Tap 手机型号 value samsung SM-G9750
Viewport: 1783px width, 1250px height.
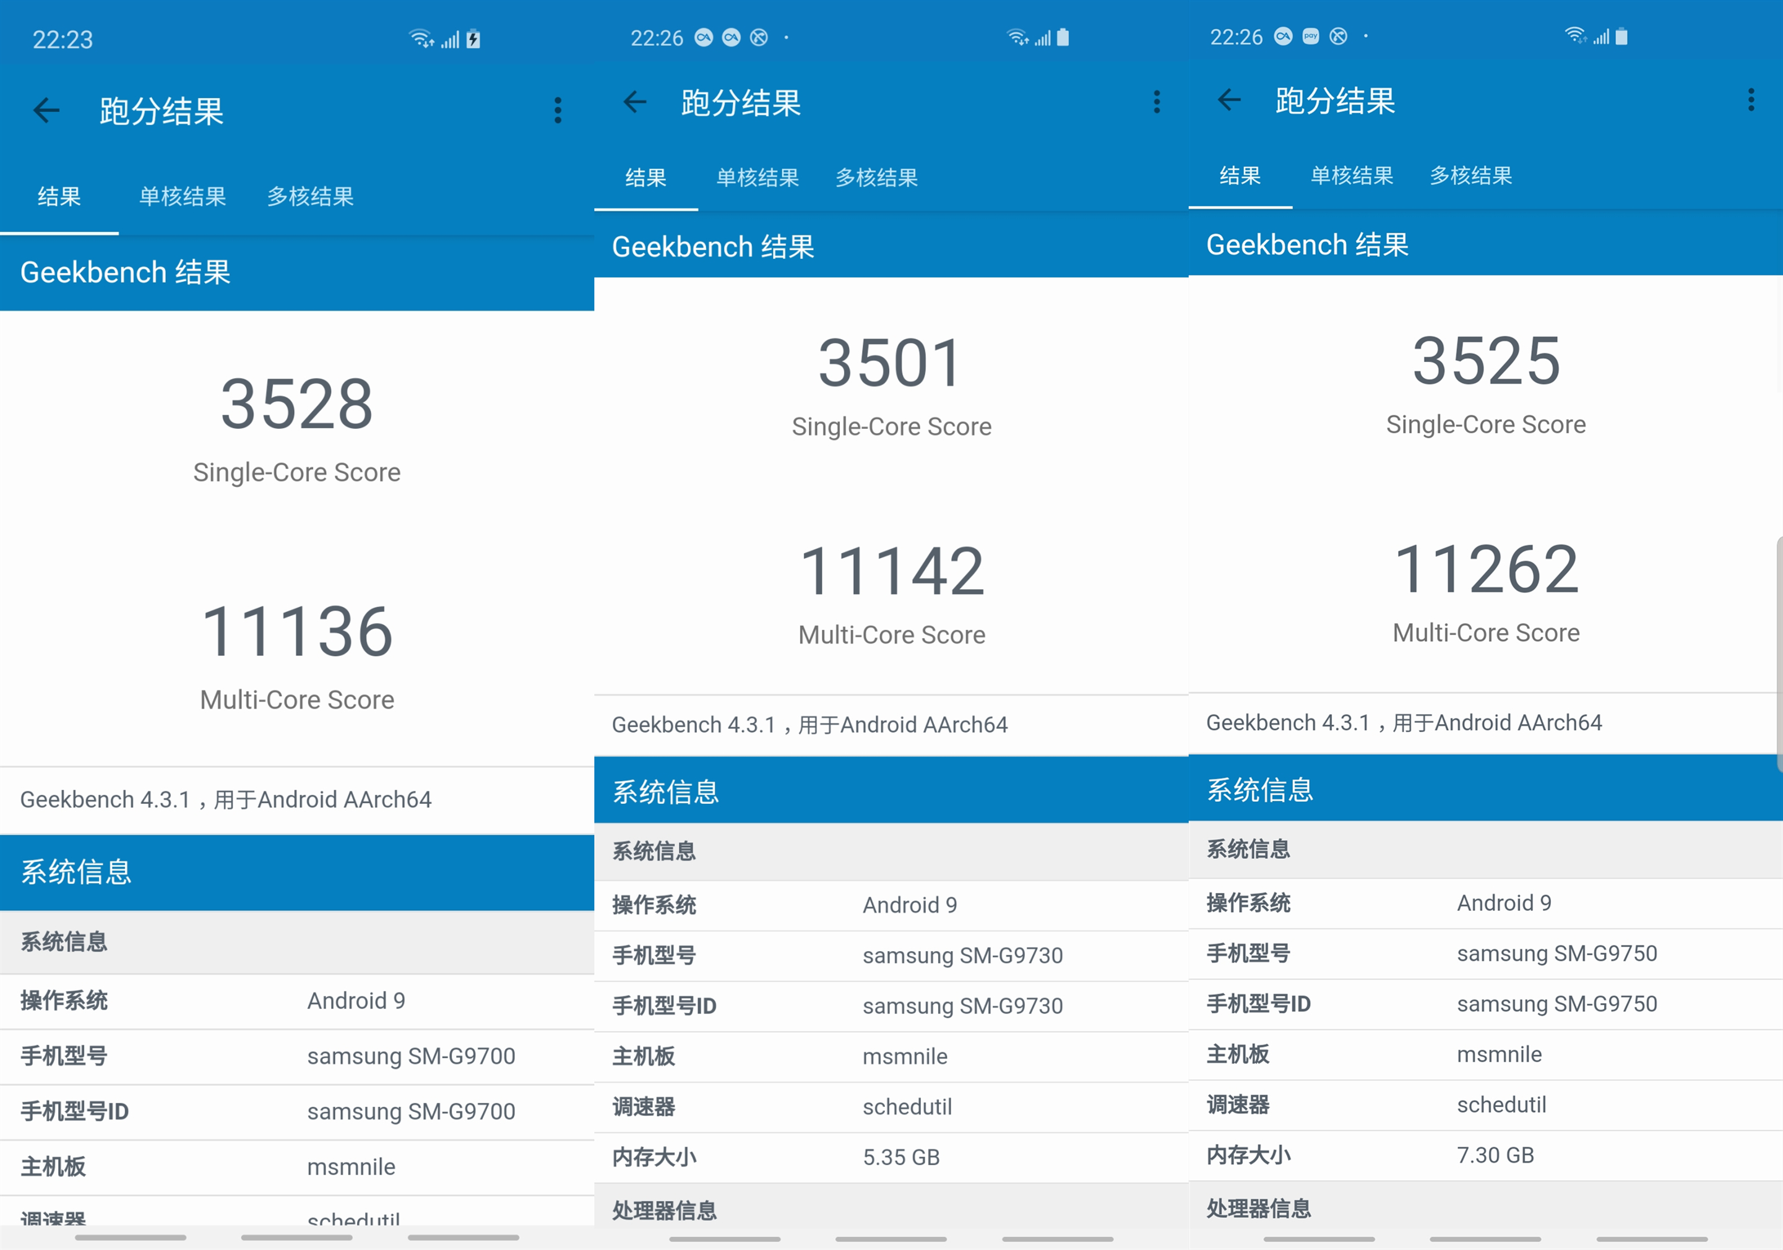click(1557, 954)
